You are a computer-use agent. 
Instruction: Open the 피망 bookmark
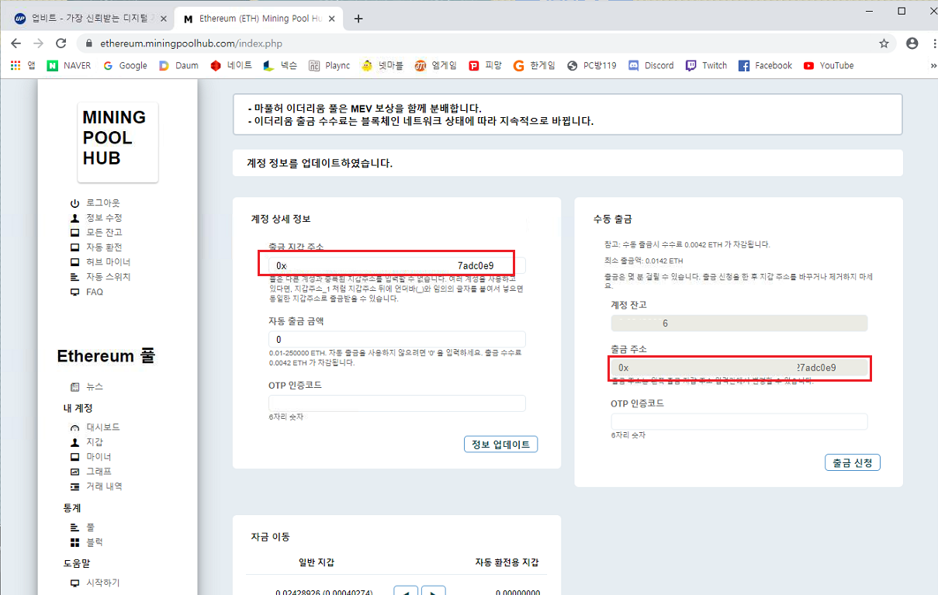click(486, 66)
